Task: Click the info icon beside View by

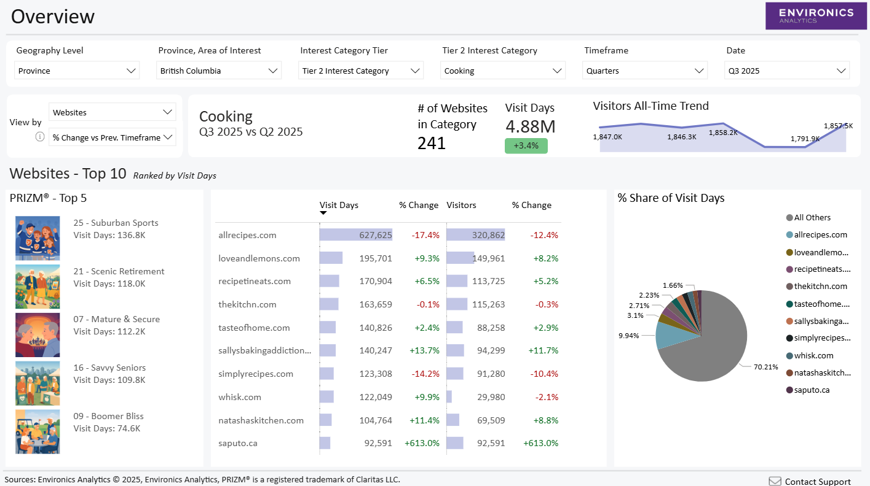Action: (x=40, y=137)
